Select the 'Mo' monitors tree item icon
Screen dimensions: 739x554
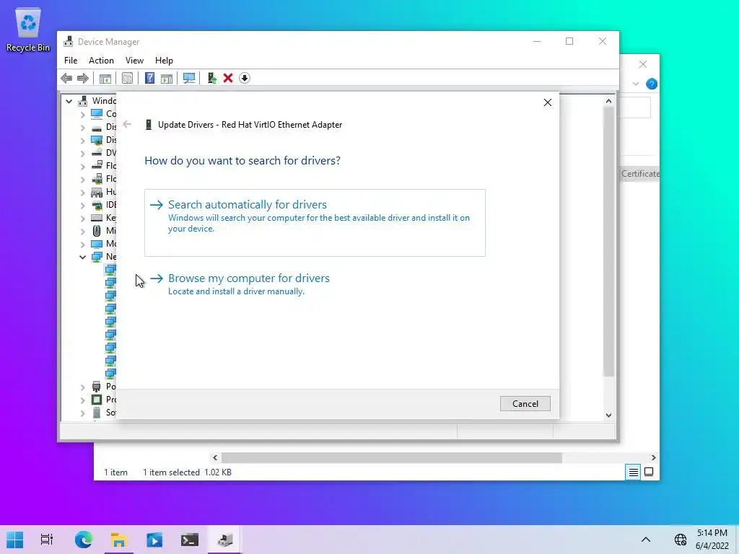(97, 244)
